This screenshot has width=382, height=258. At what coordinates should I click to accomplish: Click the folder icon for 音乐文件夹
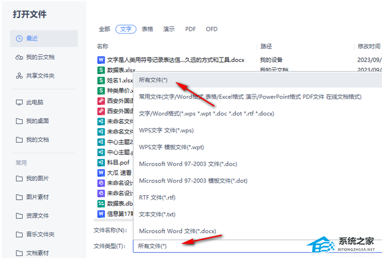point(19,235)
